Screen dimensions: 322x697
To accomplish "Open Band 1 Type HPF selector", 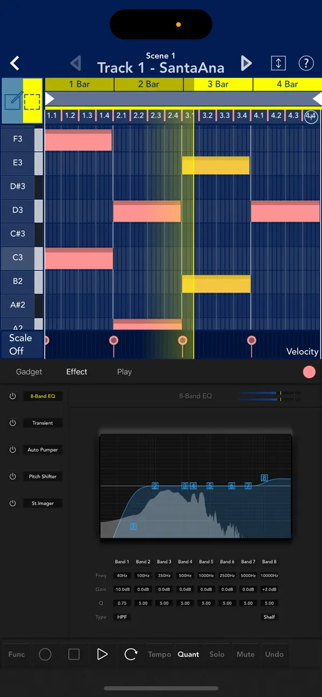I will tap(122, 617).
